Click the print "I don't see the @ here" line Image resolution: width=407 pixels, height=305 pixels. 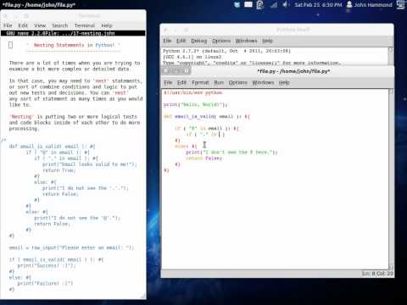click(231, 152)
